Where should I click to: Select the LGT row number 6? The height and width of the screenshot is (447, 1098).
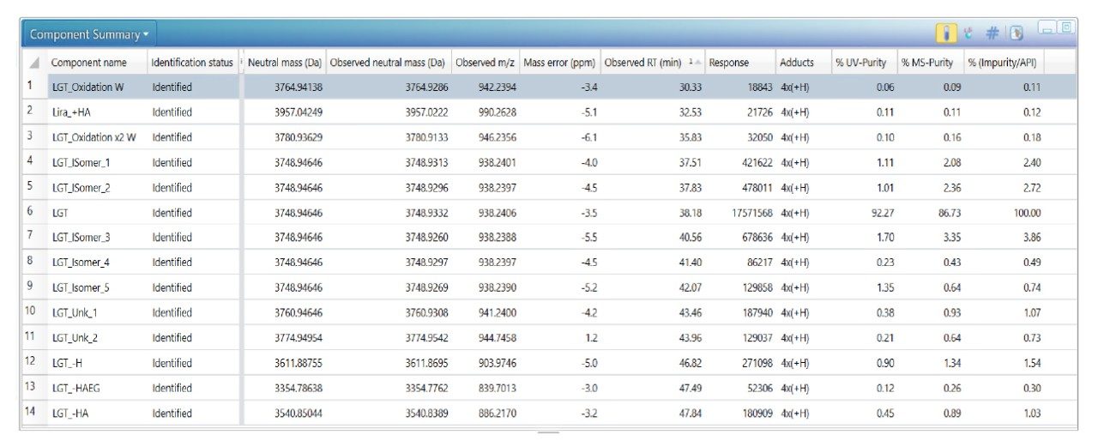tap(30, 213)
